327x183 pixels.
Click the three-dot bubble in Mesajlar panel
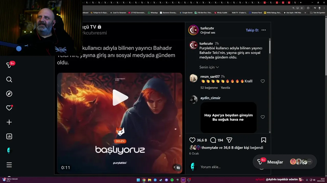click(x=309, y=162)
